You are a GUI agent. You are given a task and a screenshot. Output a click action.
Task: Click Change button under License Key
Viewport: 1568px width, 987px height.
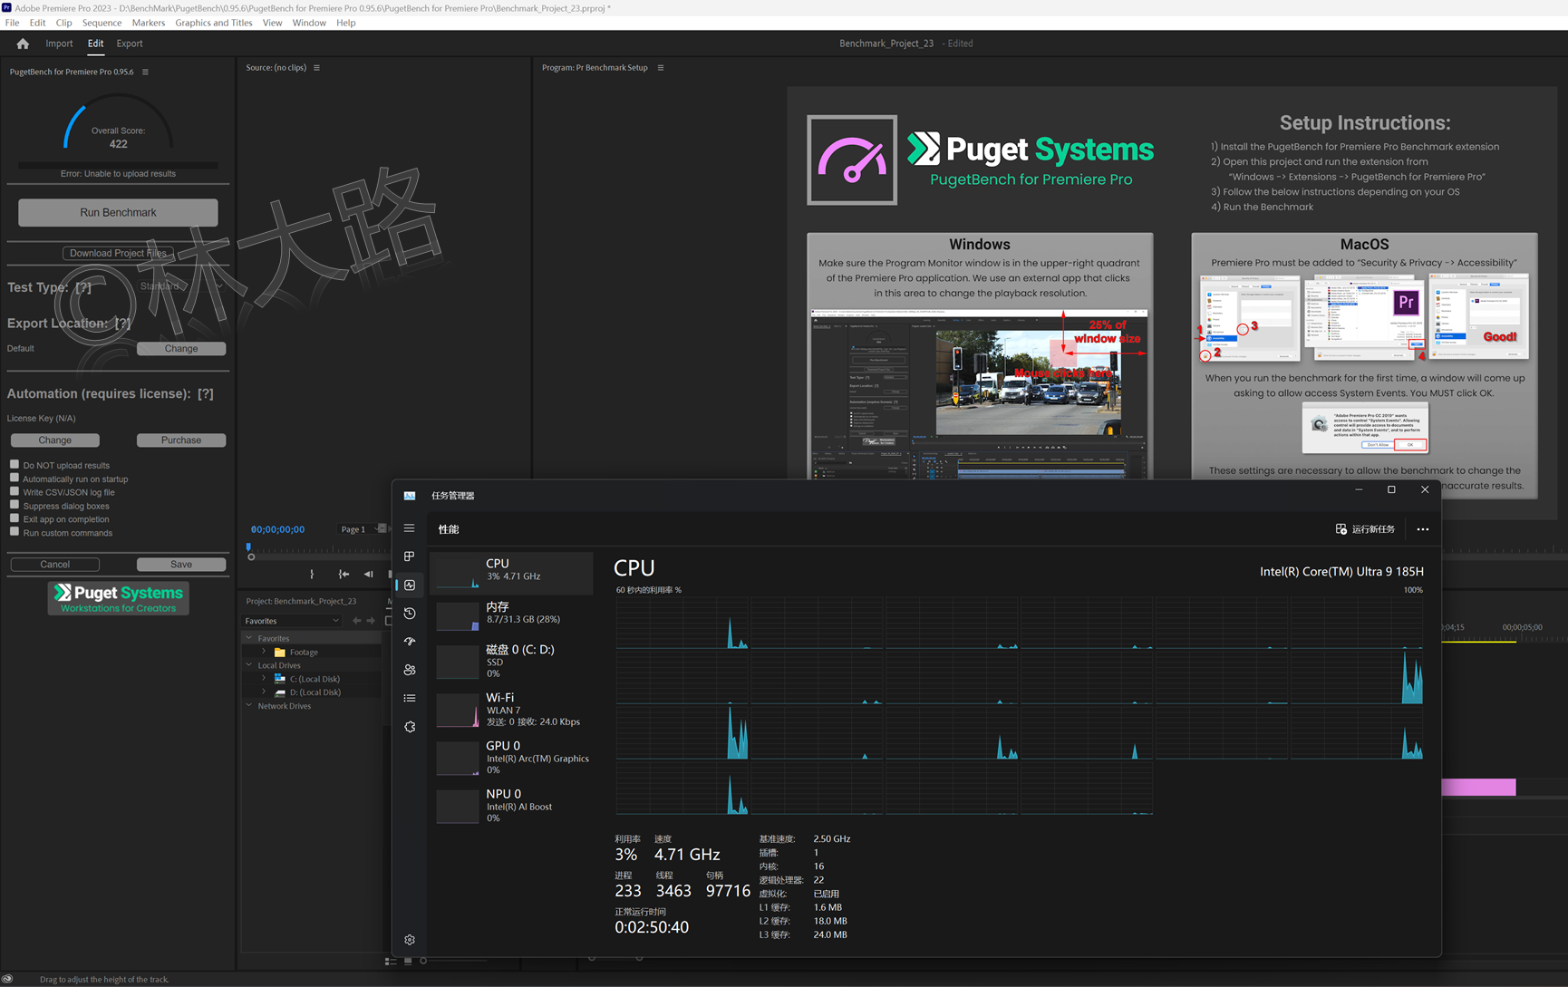(55, 440)
